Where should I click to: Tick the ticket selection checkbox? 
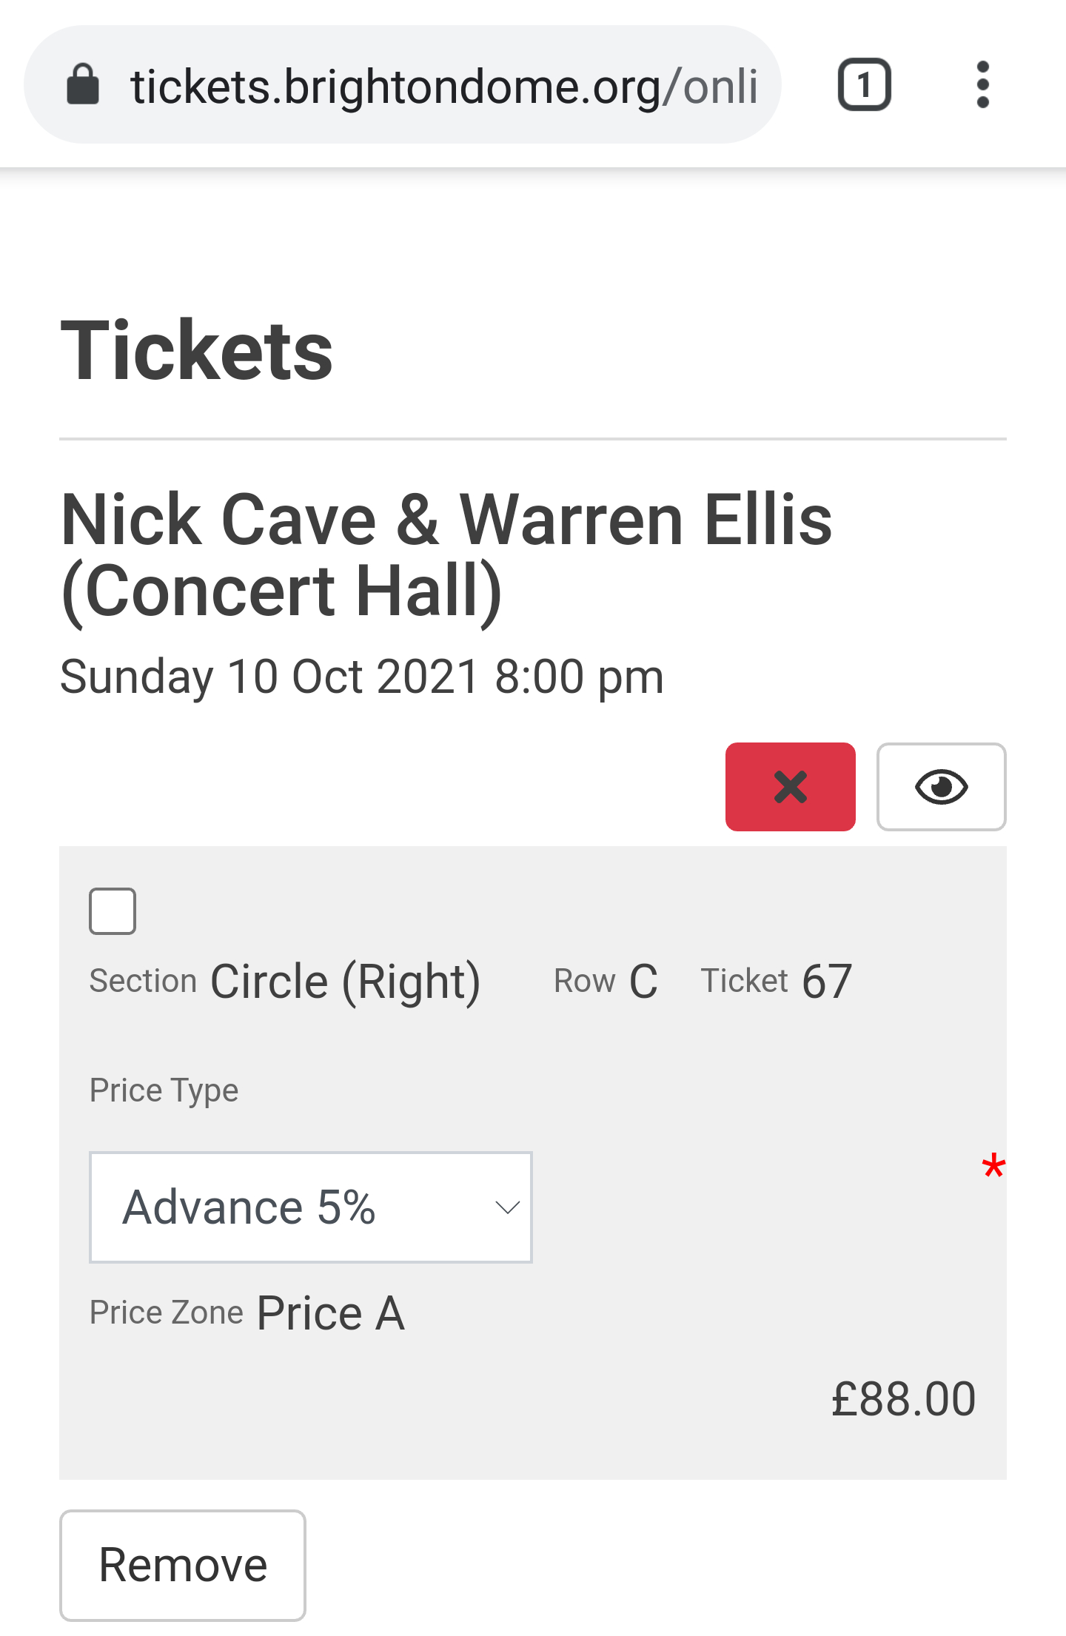click(113, 911)
